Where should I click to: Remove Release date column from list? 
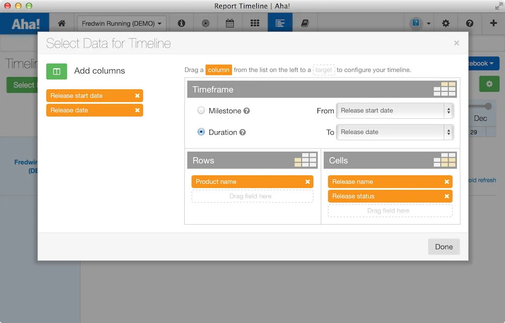[x=137, y=110]
